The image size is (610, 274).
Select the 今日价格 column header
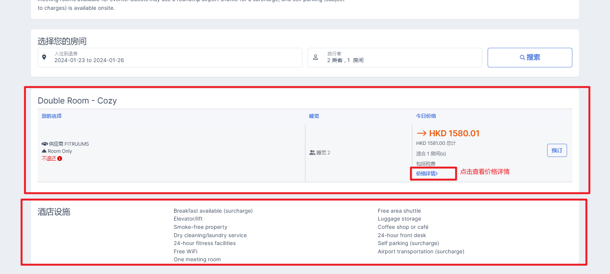tap(426, 116)
